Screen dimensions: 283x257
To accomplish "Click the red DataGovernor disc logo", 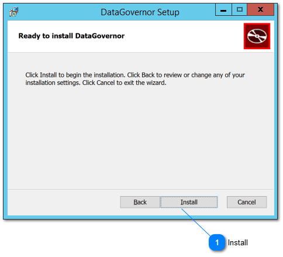I will pyautogui.click(x=257, y=36).
